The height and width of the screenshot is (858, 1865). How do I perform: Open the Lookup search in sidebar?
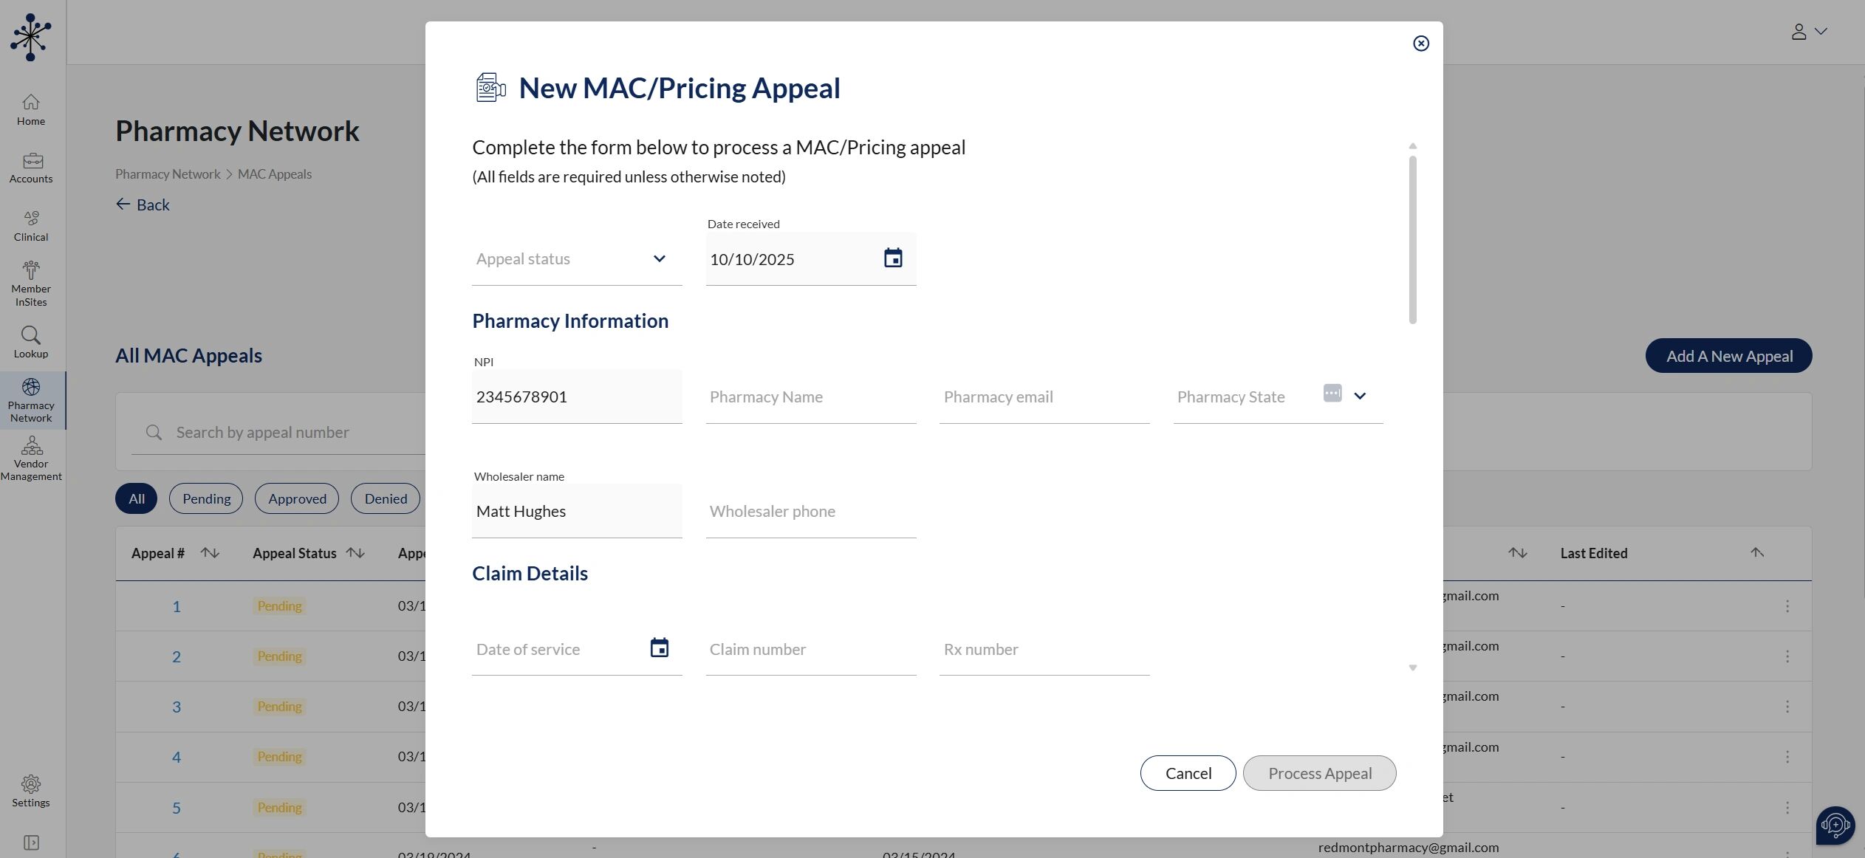(31, 342)
